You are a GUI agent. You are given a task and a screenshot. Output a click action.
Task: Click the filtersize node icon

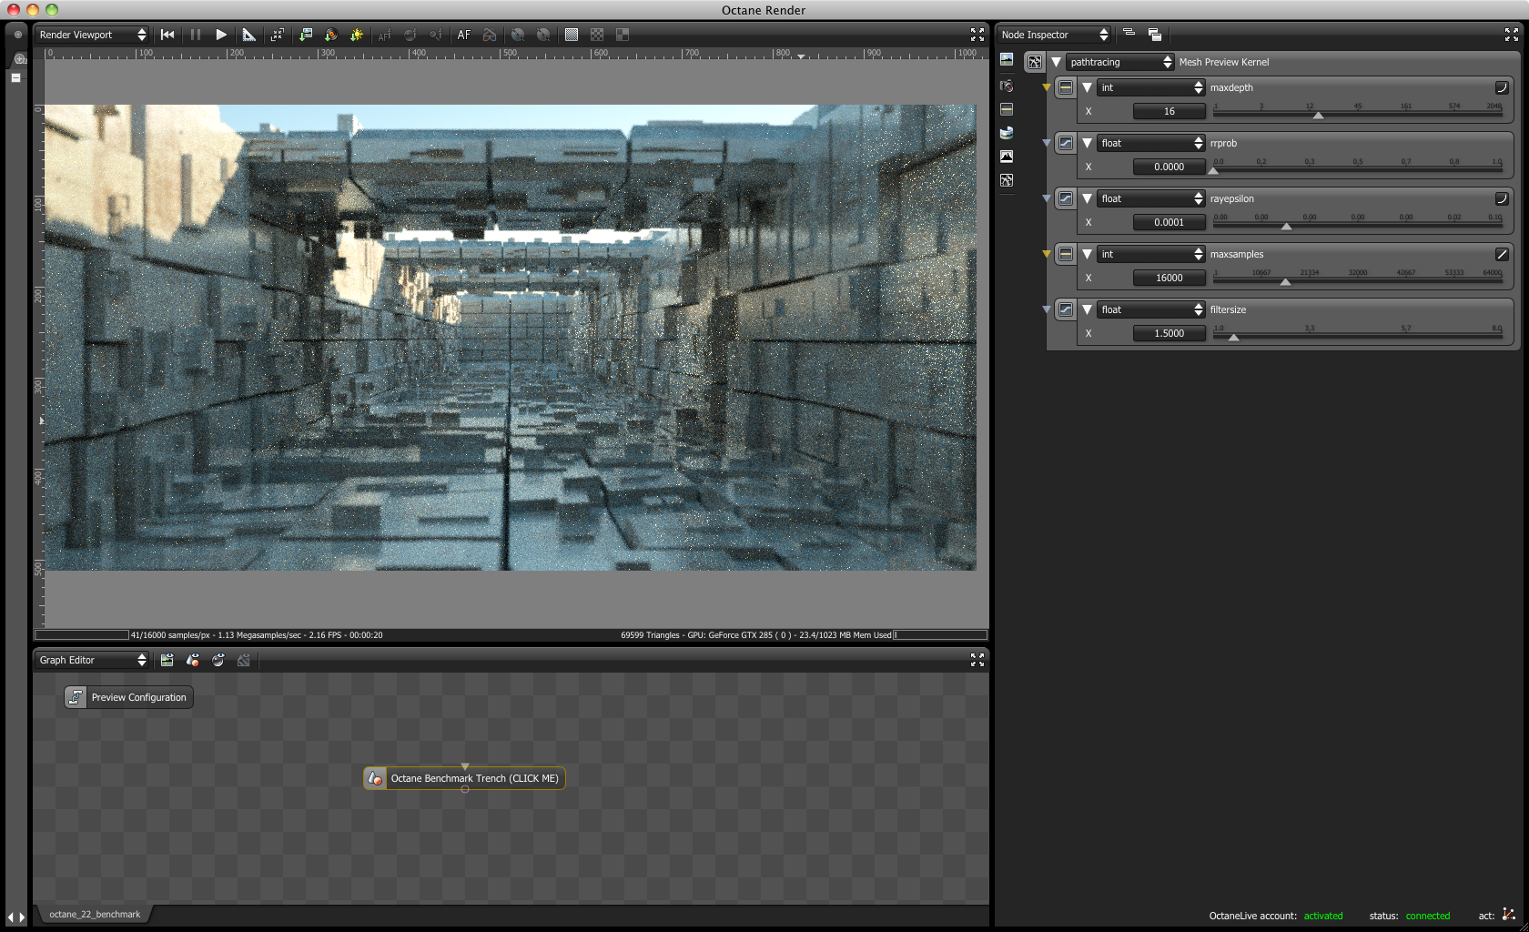(1066, 309)
